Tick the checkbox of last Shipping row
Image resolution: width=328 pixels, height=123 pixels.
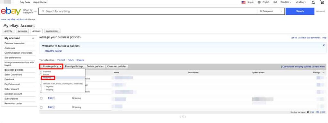[41, 107]
